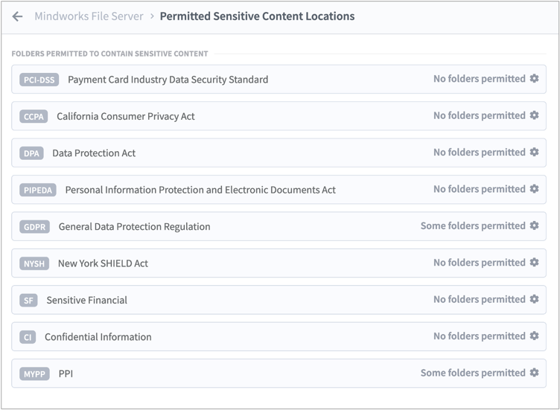Click the back arrow icon
The image size is (560, 410).
(x=17, y=16)
